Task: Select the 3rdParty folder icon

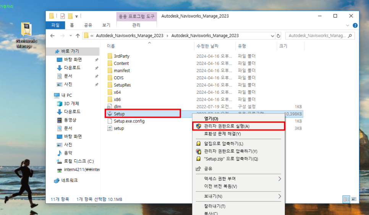Action: pos(110,56)
